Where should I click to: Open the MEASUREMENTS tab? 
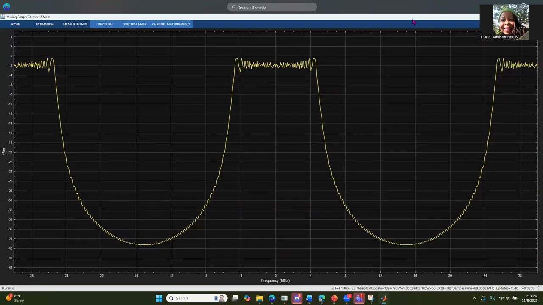(75, 24)
